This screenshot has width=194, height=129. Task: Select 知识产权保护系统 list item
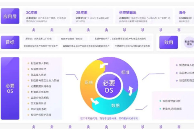[40, 115]
